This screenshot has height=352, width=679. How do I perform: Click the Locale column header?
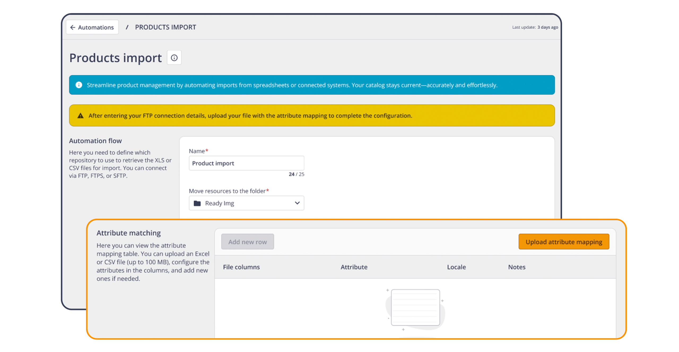point(456,267)
